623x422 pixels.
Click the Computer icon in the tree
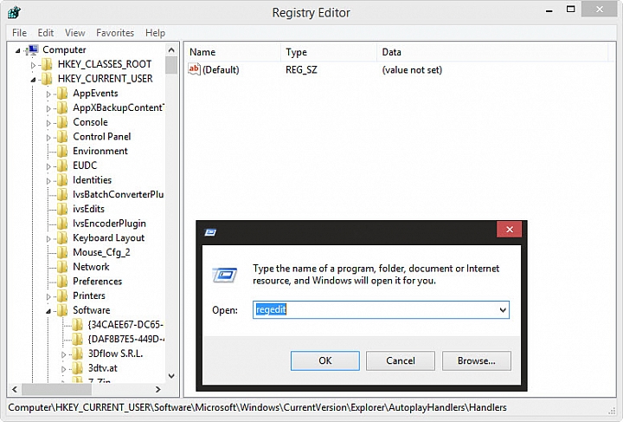tap(32, 49)
